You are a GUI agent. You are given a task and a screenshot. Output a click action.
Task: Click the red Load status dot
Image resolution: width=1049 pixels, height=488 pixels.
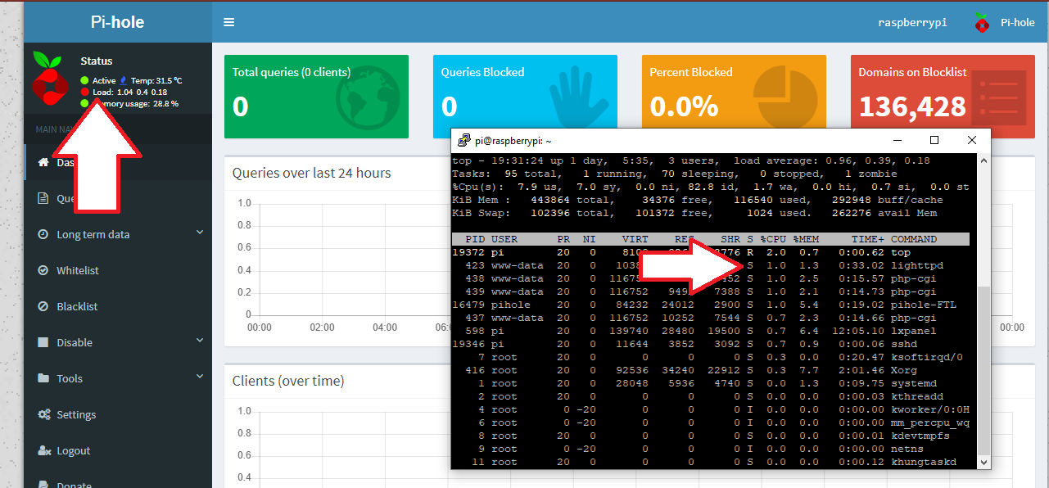tap(84, 92)
